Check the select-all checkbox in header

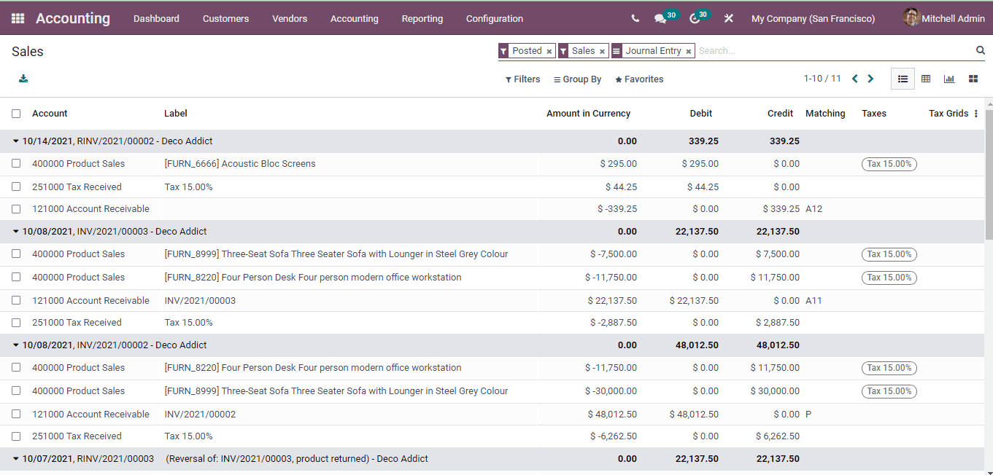16,113
